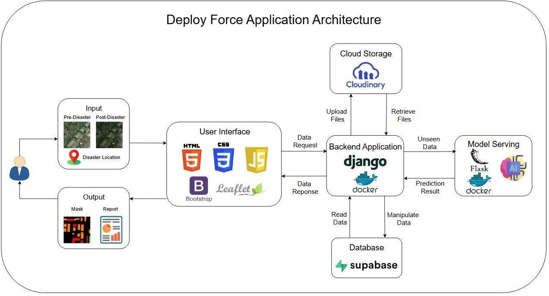
Task: Click the 'Data Reponse' arrow label
Action: (x=305, y=188)
